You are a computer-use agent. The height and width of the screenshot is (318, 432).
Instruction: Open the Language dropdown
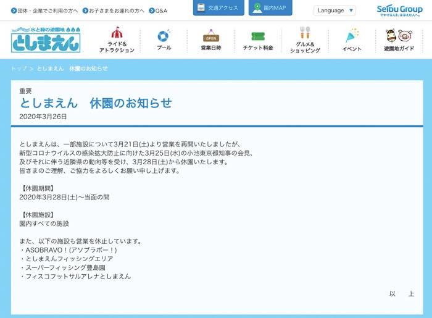pos(334,10)
